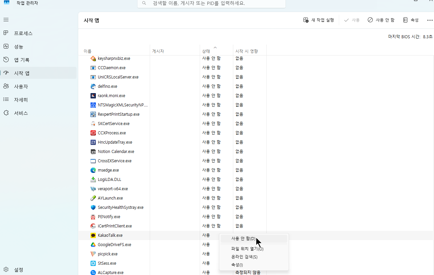Click the Notion Calendar.exe icon

[93, 152]
